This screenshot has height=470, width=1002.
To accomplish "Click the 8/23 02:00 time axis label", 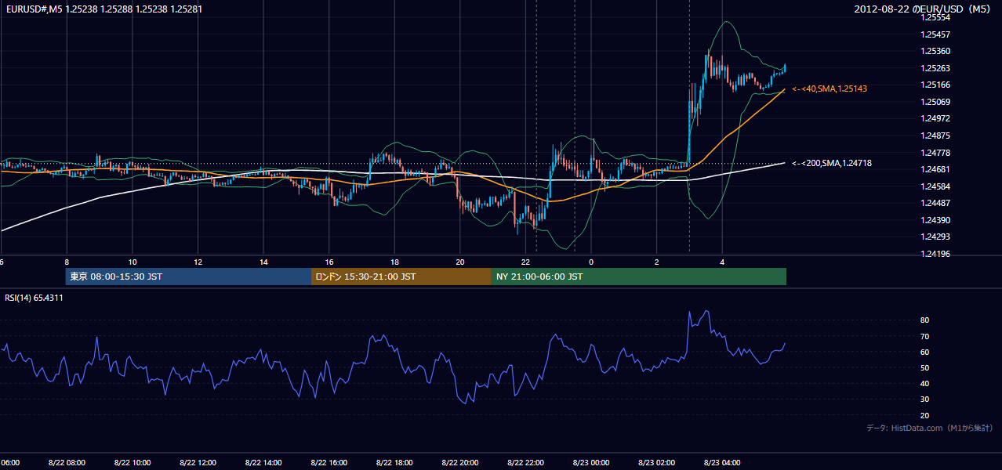I will [656, 463].
